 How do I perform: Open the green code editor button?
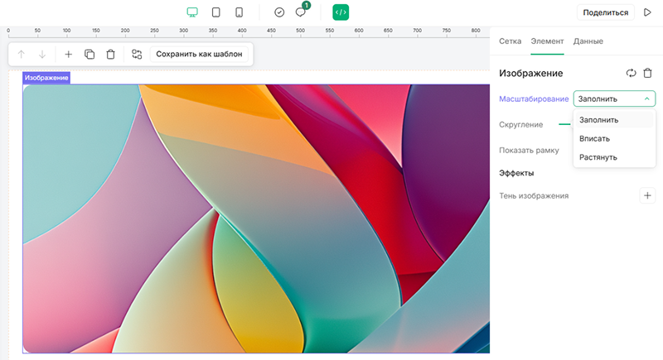pyautogui.click(x=341, y=12)
